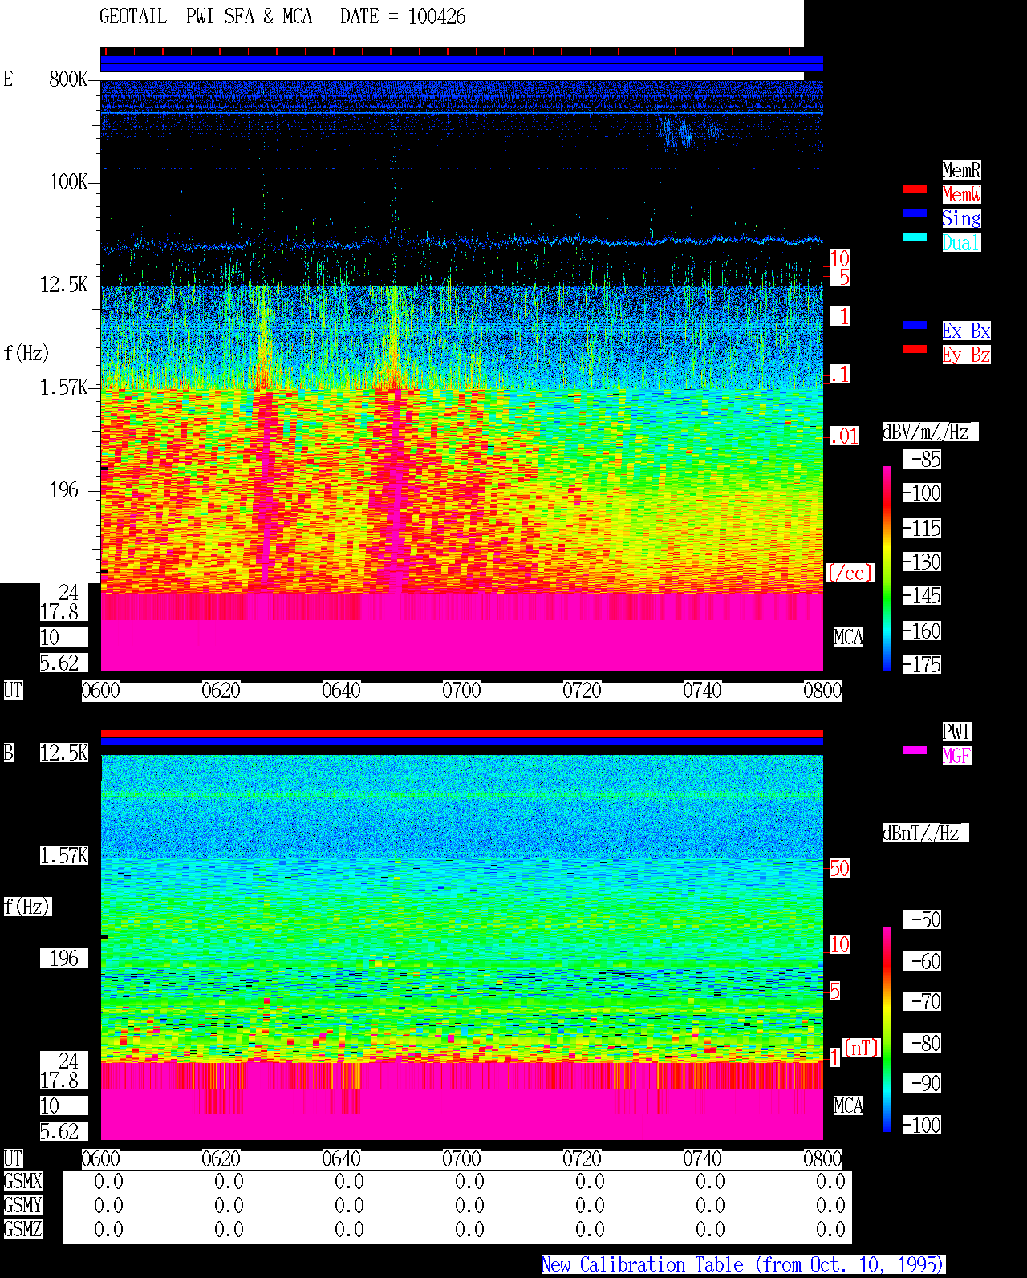The width and height of the screenshot is (1027, 1278).
Task: Open the New Calibration Table link
Action: pos(743,1265)
